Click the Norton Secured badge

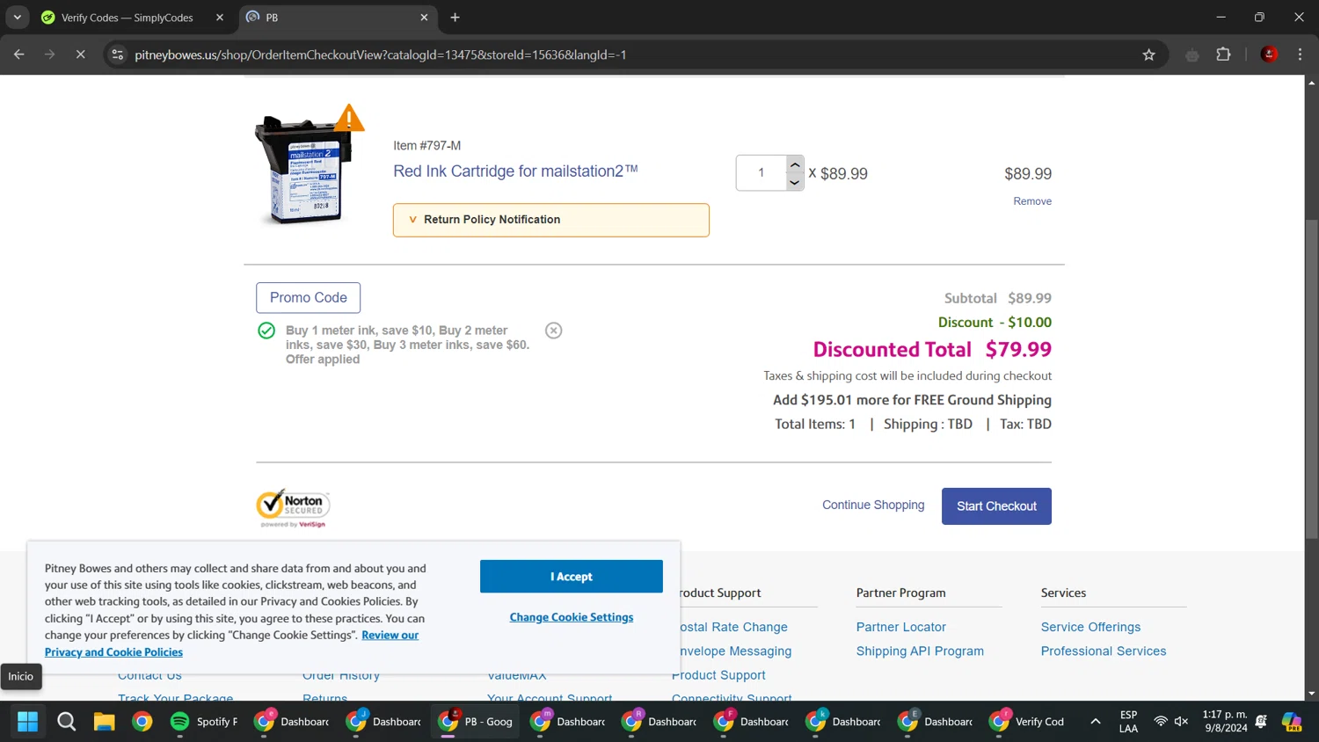click(293, 508)
